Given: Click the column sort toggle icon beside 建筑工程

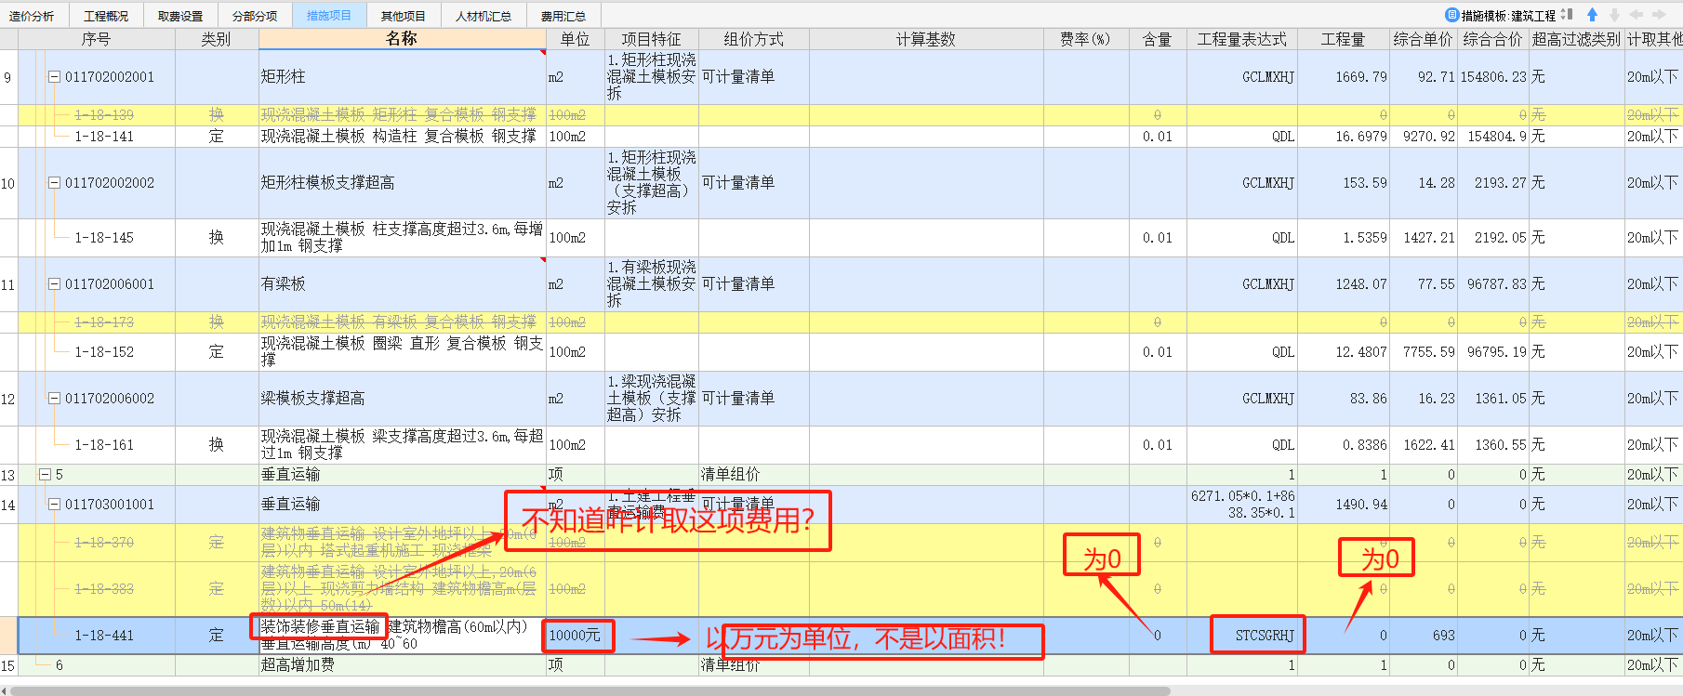Looking at the screenshot, I should 1567,15.
